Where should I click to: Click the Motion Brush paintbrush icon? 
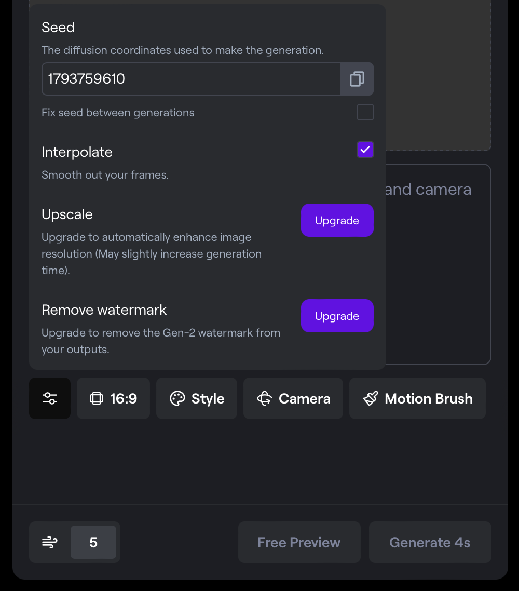coord(371,398)
